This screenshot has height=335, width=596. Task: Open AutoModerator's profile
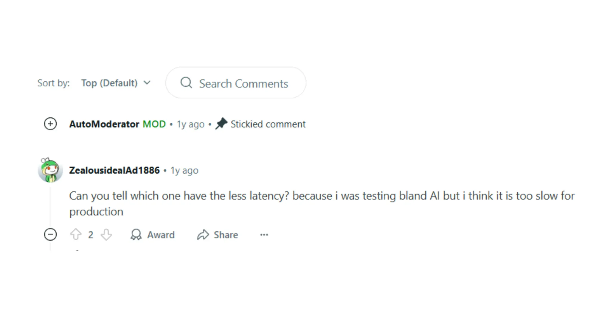point(104,124)
